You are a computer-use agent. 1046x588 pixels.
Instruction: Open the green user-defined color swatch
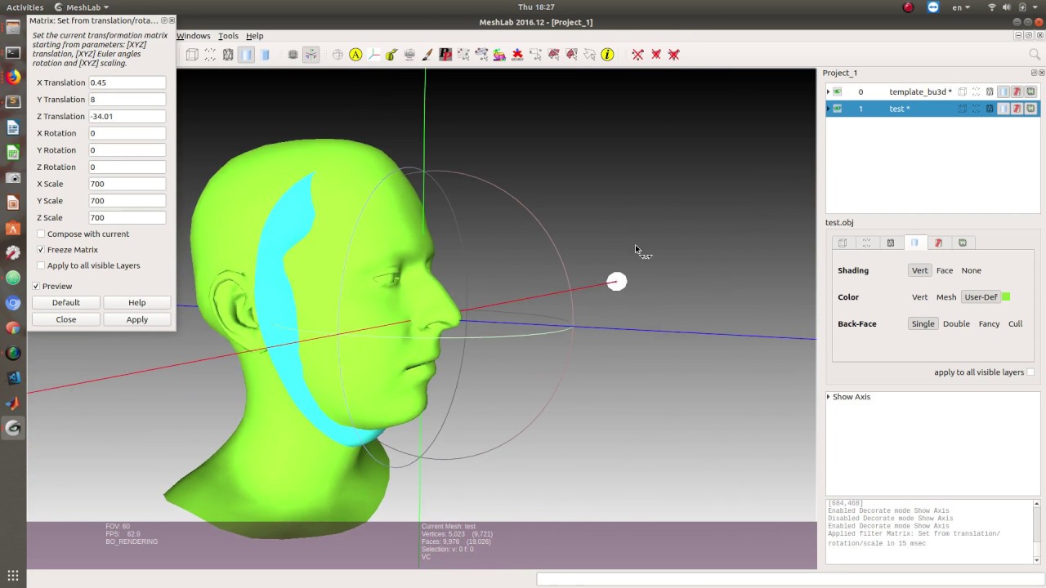click(1006, 297)
